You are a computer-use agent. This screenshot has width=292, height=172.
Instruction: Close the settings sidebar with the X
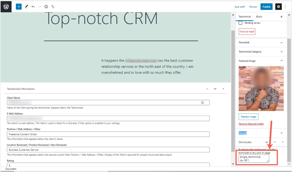point(282,17)
